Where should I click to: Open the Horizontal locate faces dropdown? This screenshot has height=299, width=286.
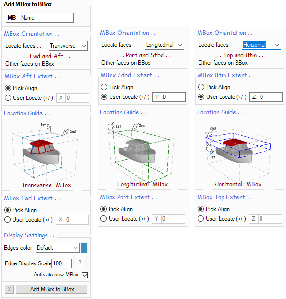pyautogui.click(x=261, y=45)
